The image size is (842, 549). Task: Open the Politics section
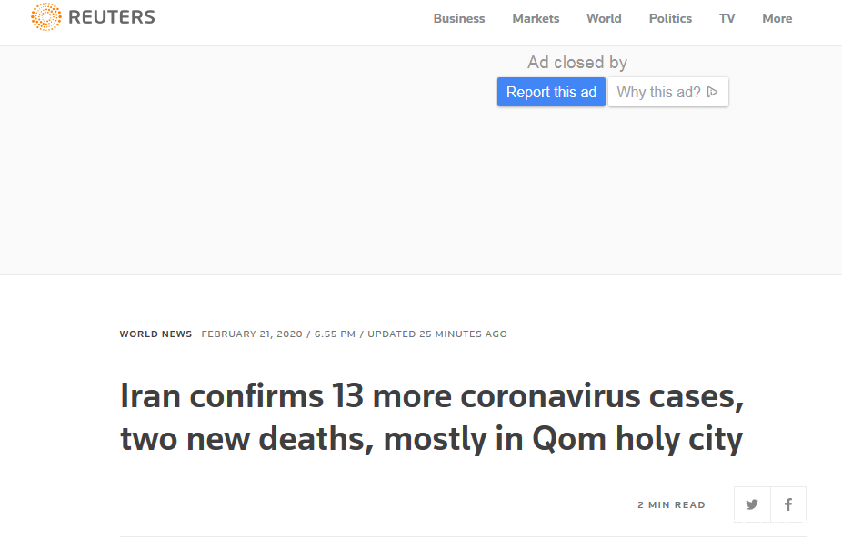[670, 18]
